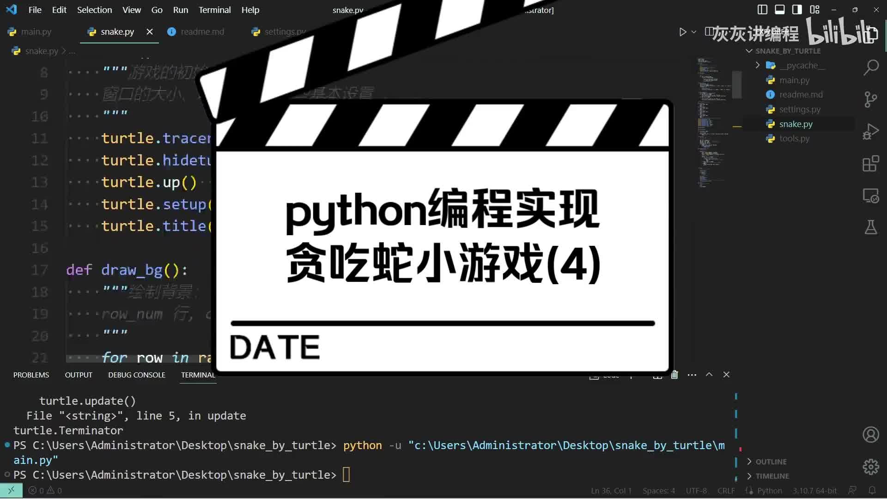Click the notifications bell in status bar
Screen dimensions: 887x499
pos(872,491)
